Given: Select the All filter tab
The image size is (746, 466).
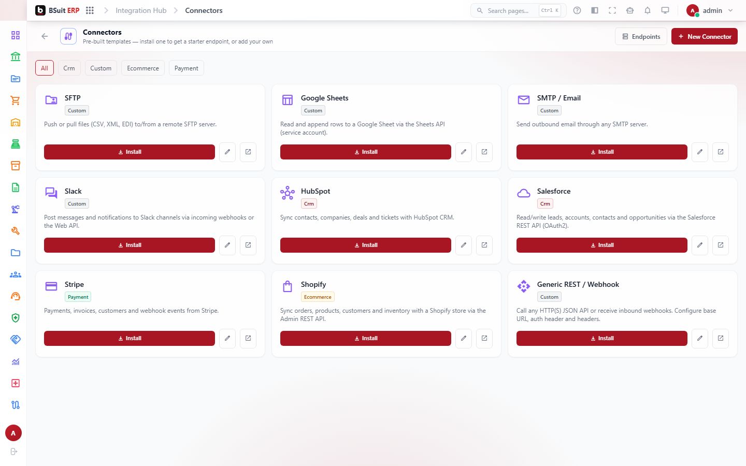Looking at the screenshot, I should pyautogui.click(x=45, y=68).
